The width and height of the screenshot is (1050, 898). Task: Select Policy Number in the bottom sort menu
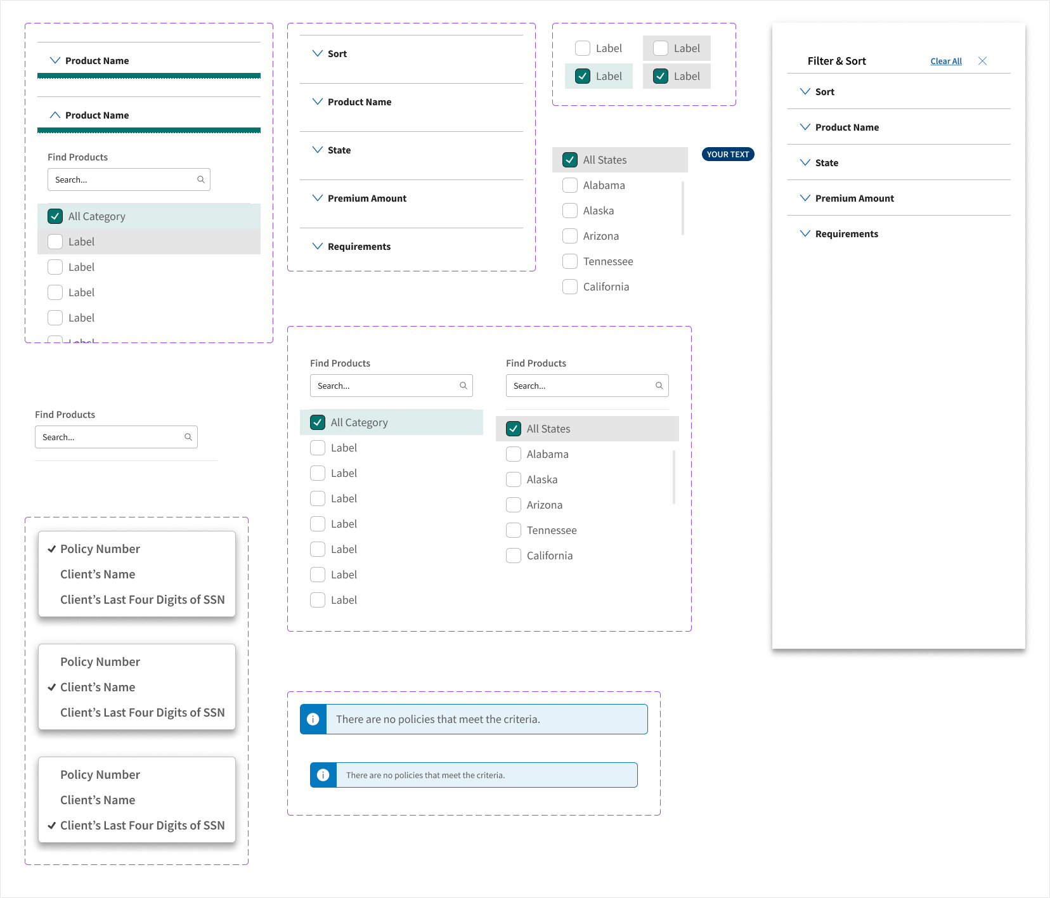pyautogui.click(x=100, y=774)
